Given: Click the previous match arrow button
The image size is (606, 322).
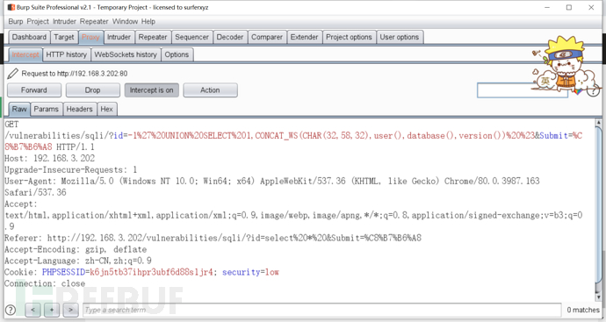Looking at the screenshot, I should (x=32, y=310).
